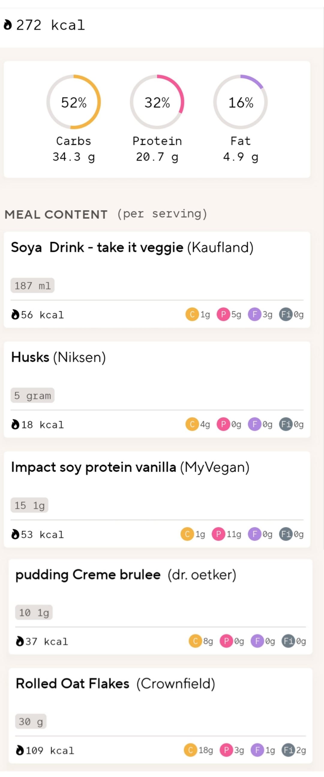This screenshot has width=324, height=777.
Task: Tap the grey fiber icon in Rolled Oat Flakes row
Action: [x=288, y=750]
